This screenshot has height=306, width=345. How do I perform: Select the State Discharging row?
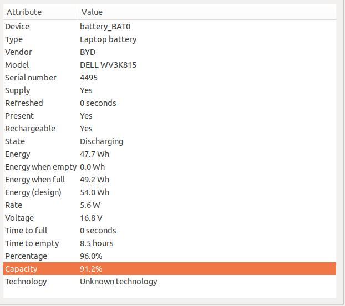coord(170,141)
